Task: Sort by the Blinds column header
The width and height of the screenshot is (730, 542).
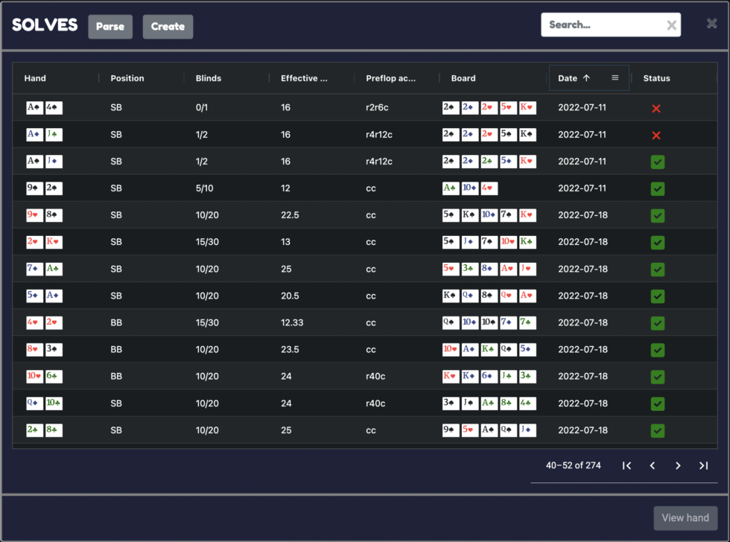Action: [x=209, y=78]
